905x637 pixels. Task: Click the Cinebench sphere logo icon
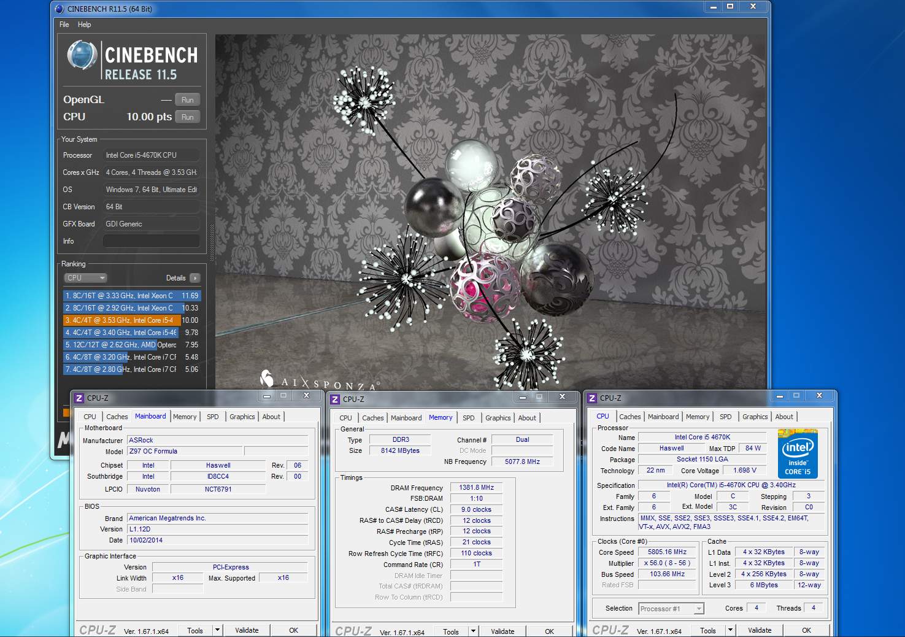point(82,55)
